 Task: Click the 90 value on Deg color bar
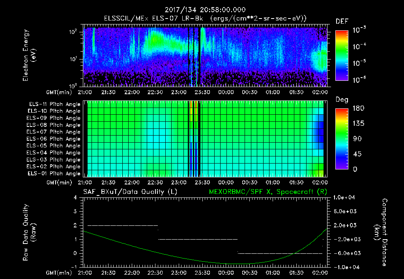tap(357, 139)
